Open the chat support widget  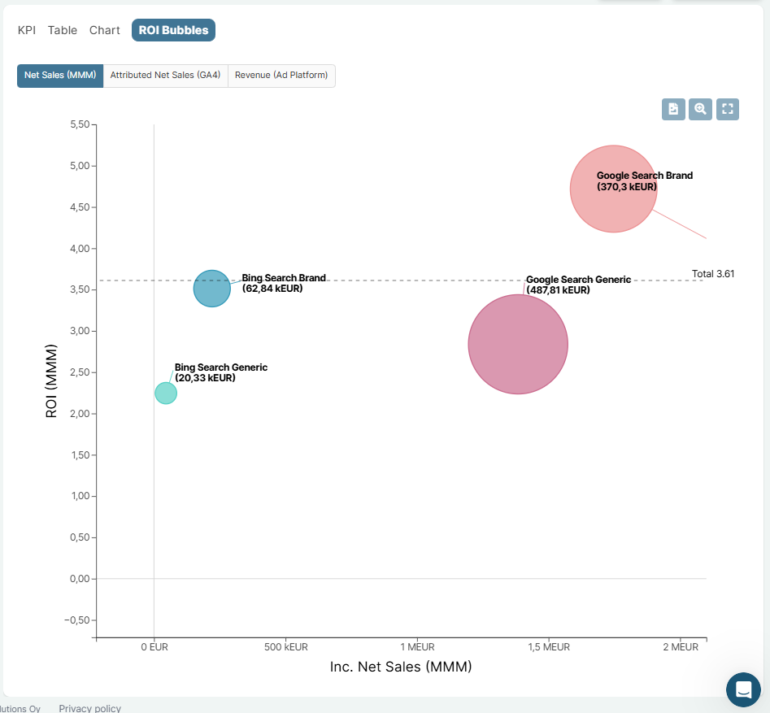[x=743, y=689]
